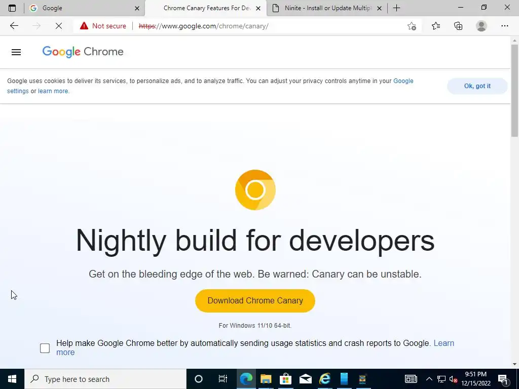Viewport: 519px width, 389px height.
Task: Open the hamburger menu on Google Chrome page
Action: (x=16, y=52)
